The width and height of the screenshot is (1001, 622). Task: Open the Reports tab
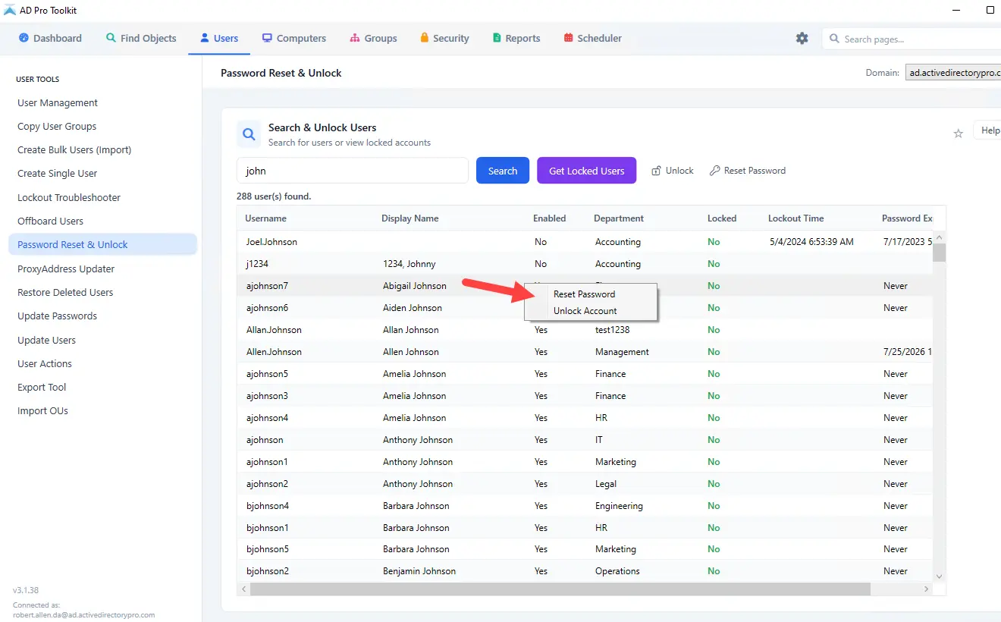coord(516,38)
